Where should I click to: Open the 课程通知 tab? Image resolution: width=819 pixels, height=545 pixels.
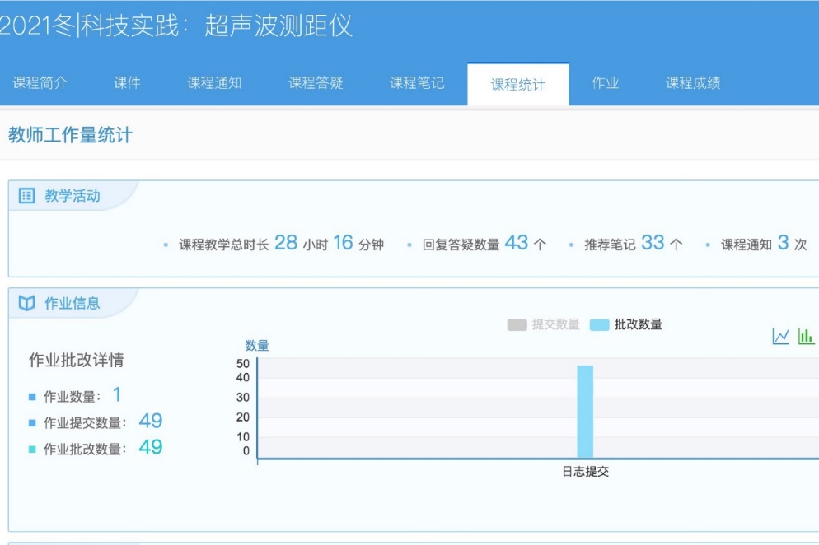click(x=214, y=82)
